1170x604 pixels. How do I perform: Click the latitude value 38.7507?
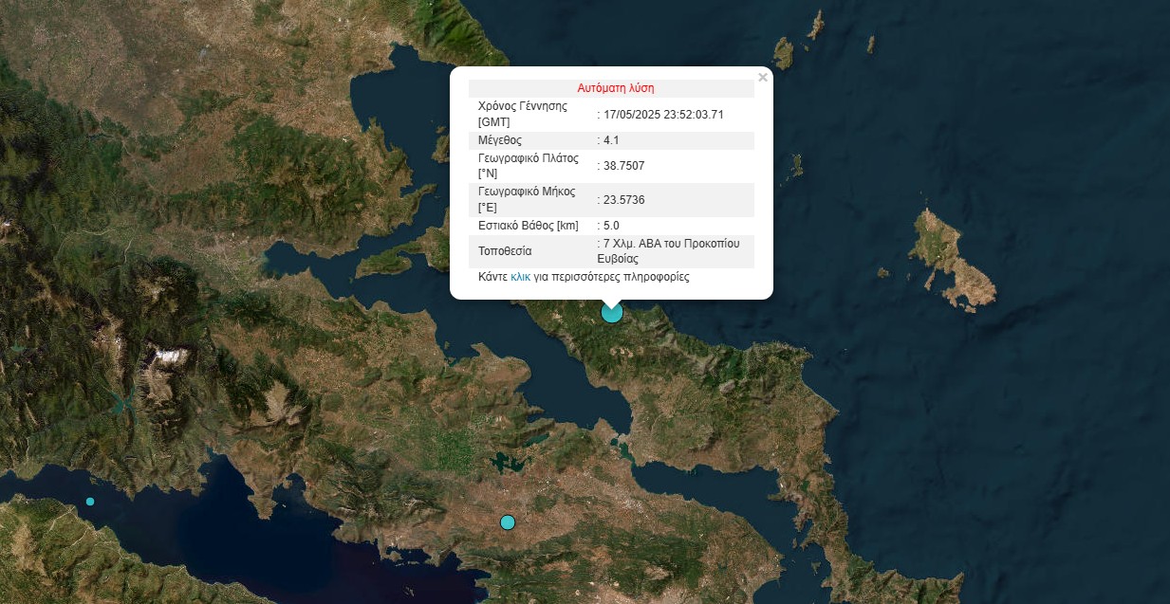coord(623,166)
